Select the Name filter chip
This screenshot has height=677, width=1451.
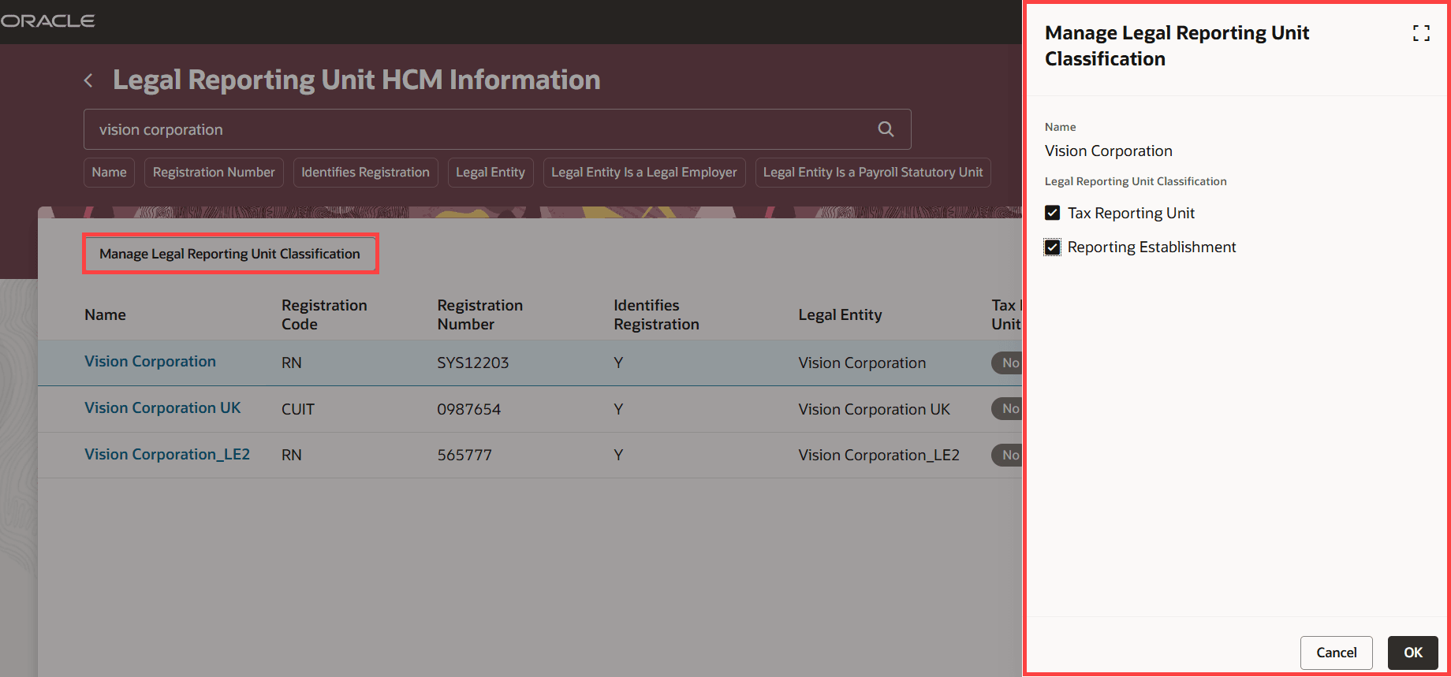point(109,173)
